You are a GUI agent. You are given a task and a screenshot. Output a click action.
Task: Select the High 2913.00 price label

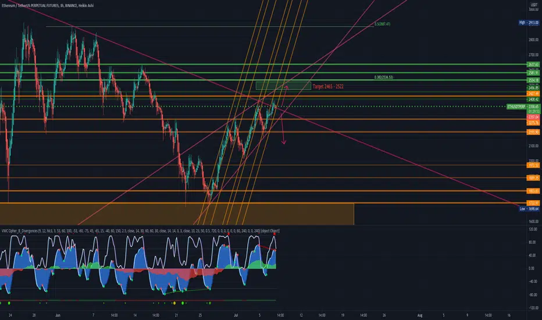tap(529, 23)
